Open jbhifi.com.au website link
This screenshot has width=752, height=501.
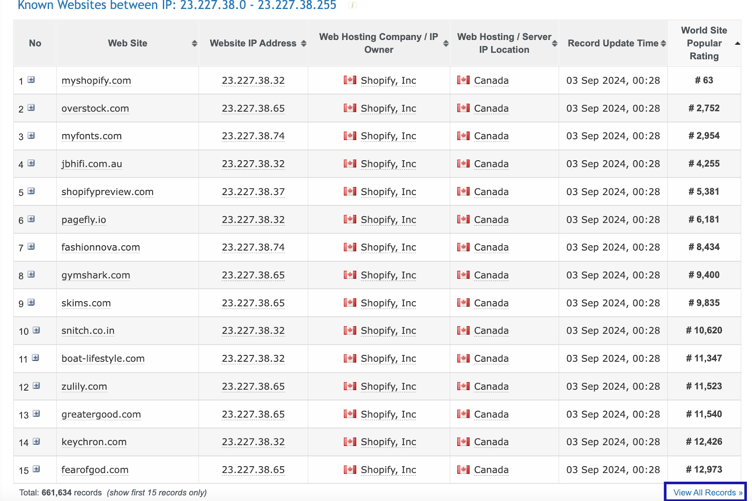click(x=92, y=164)
